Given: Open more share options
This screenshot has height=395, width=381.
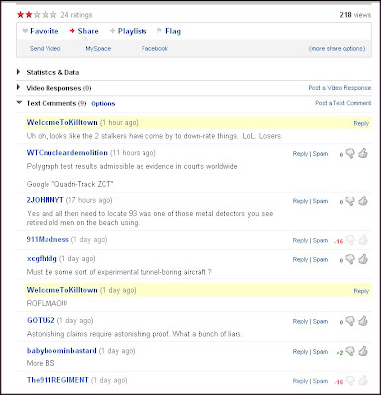Looking at the screenshot, I should tap(336, 49).
